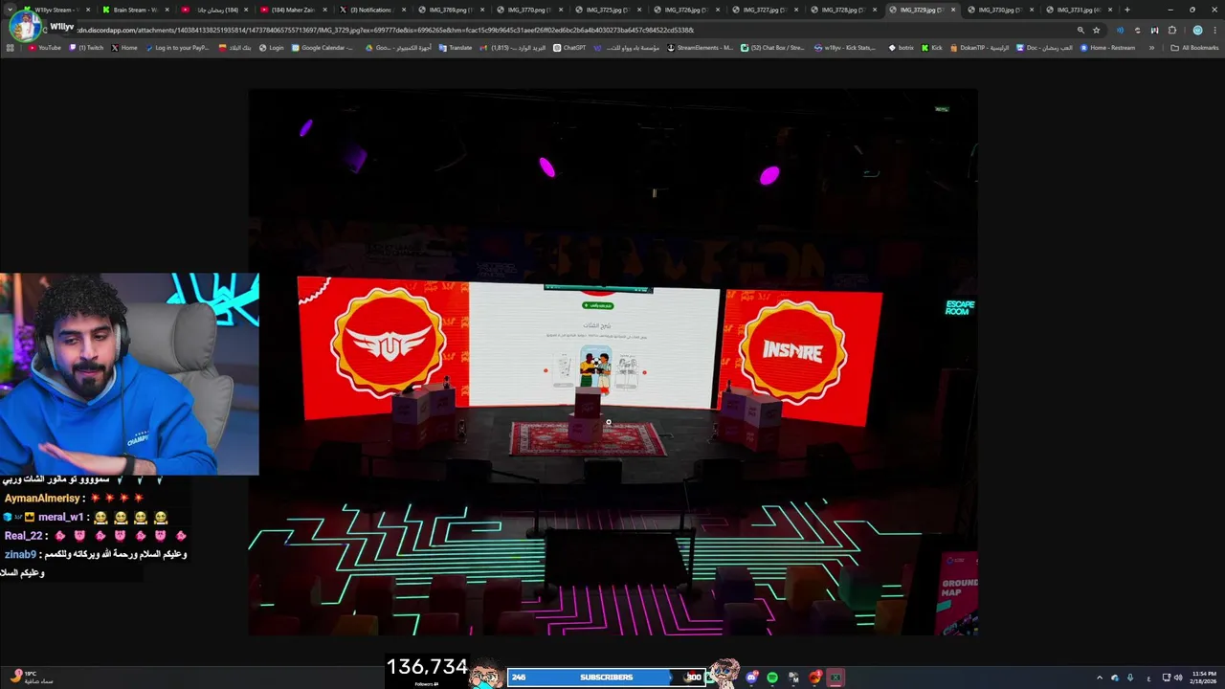This screenshot has width=1225, height=689.
Task: Open the Home - Restream bookmark
Action: click(x=1107, y=48)
